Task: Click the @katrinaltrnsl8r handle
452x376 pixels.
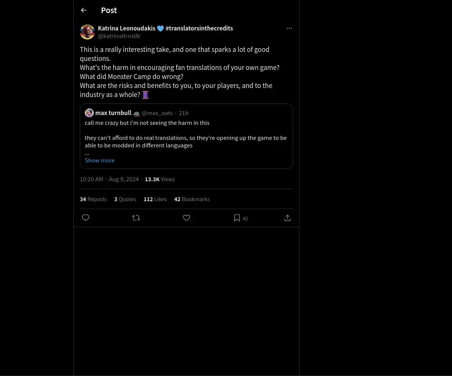Action: click(119, 36)
